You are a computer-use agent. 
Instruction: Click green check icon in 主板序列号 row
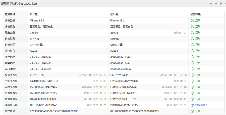[192, 81]
